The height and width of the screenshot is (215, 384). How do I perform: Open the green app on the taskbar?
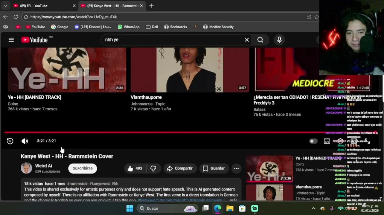[x=255, y=208]
